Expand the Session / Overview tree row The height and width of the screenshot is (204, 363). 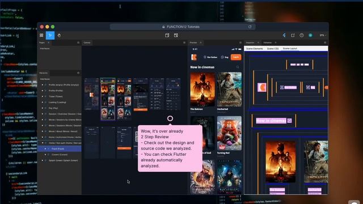click(x=43, y=114)
